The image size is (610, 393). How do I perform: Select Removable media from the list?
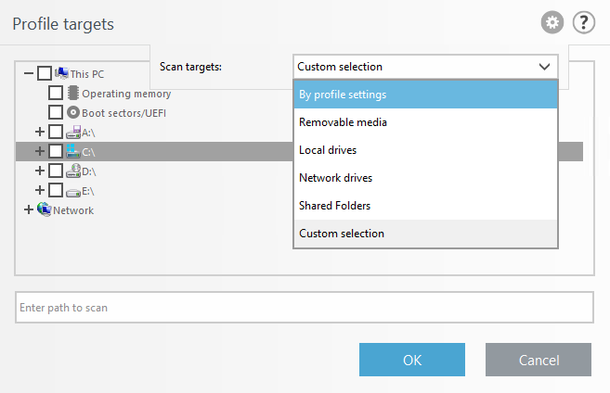tap(425, 122)
